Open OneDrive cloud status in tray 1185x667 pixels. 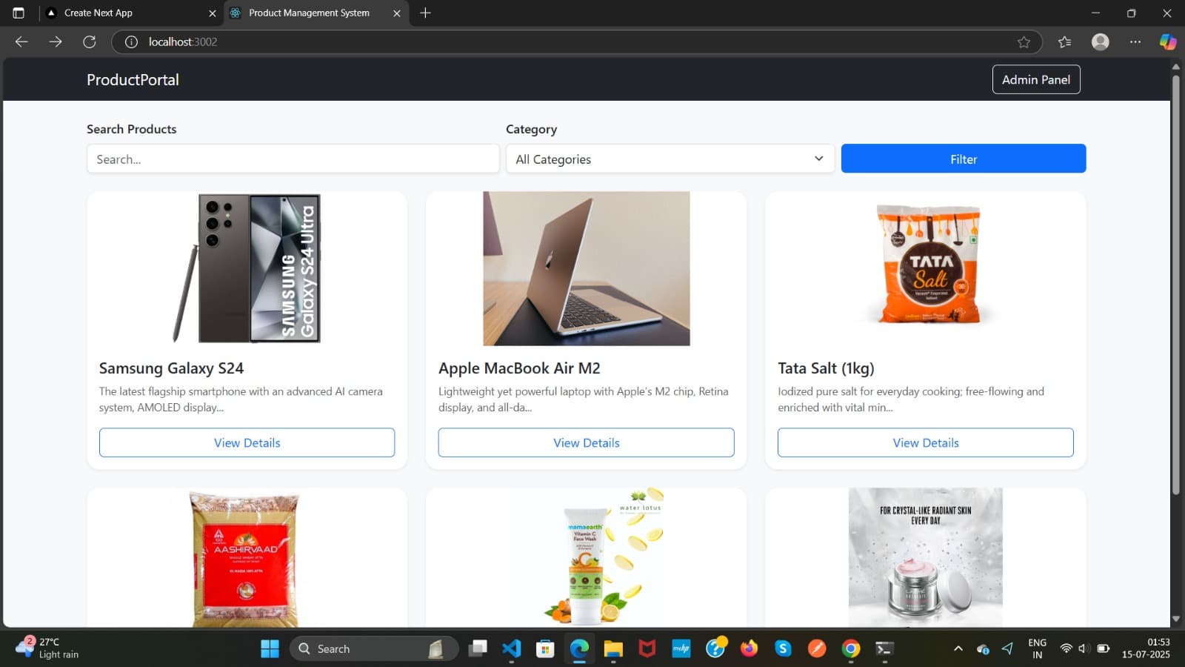coord(984,649)
